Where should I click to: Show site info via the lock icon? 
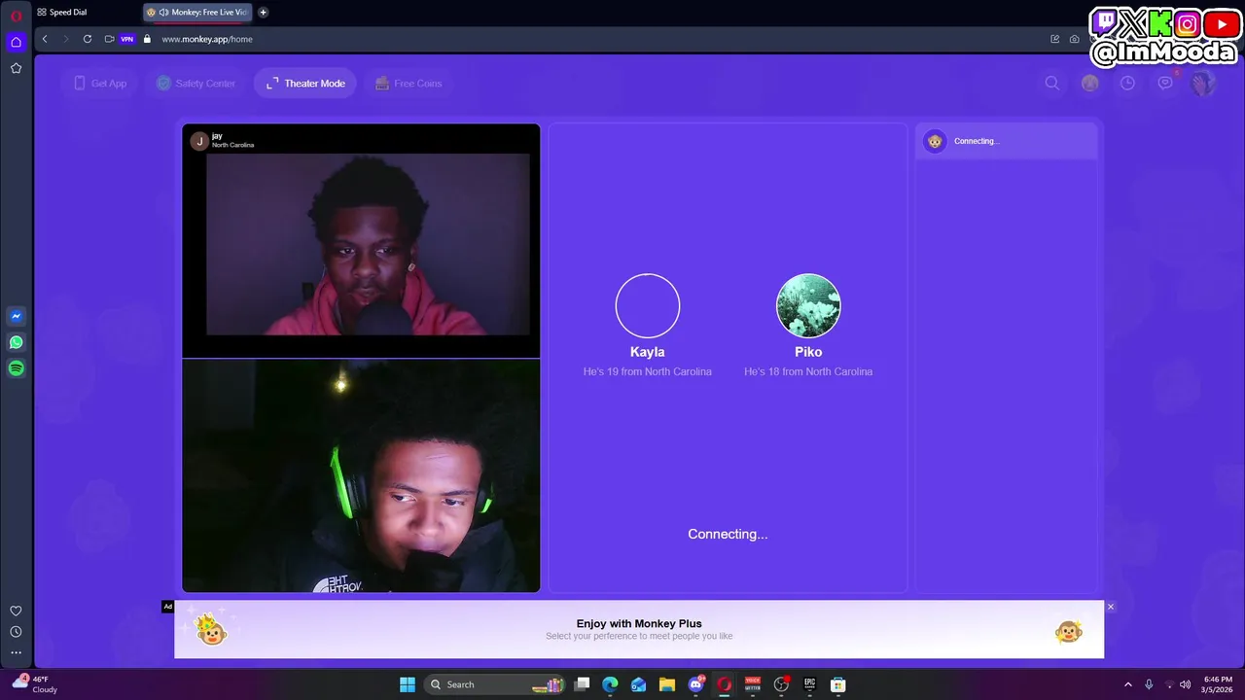147,39
